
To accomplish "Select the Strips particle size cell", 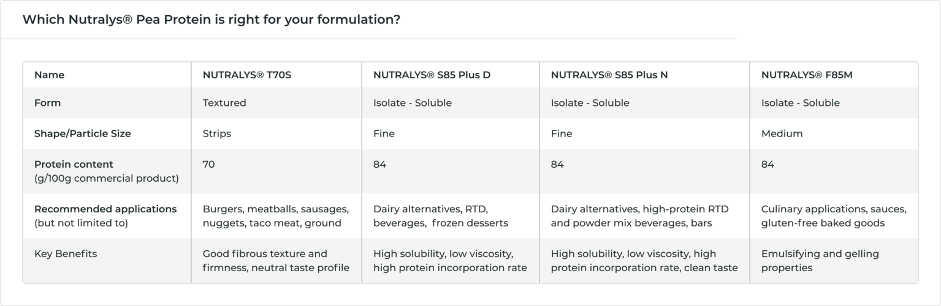I will pos(217,133).
